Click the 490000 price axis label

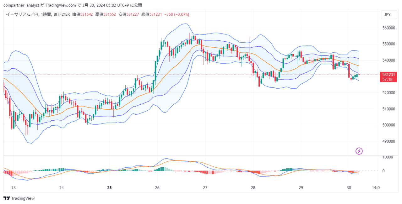coord(388,141)
